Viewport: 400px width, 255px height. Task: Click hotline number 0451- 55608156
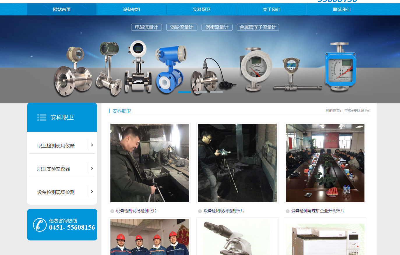[72, 228]
